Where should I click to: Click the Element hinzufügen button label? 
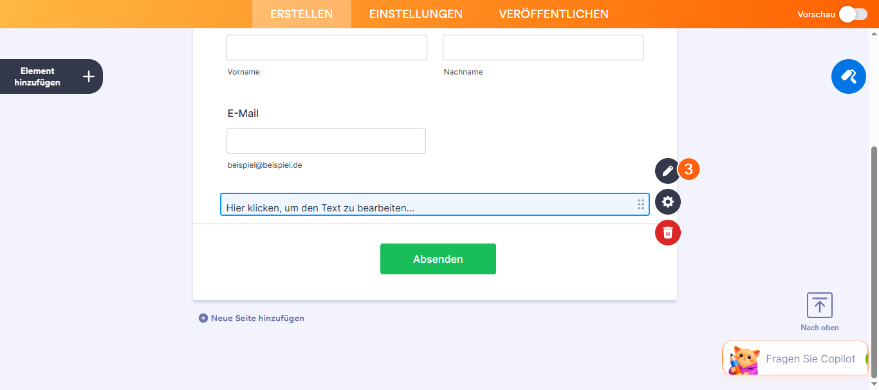coord(37,76)
